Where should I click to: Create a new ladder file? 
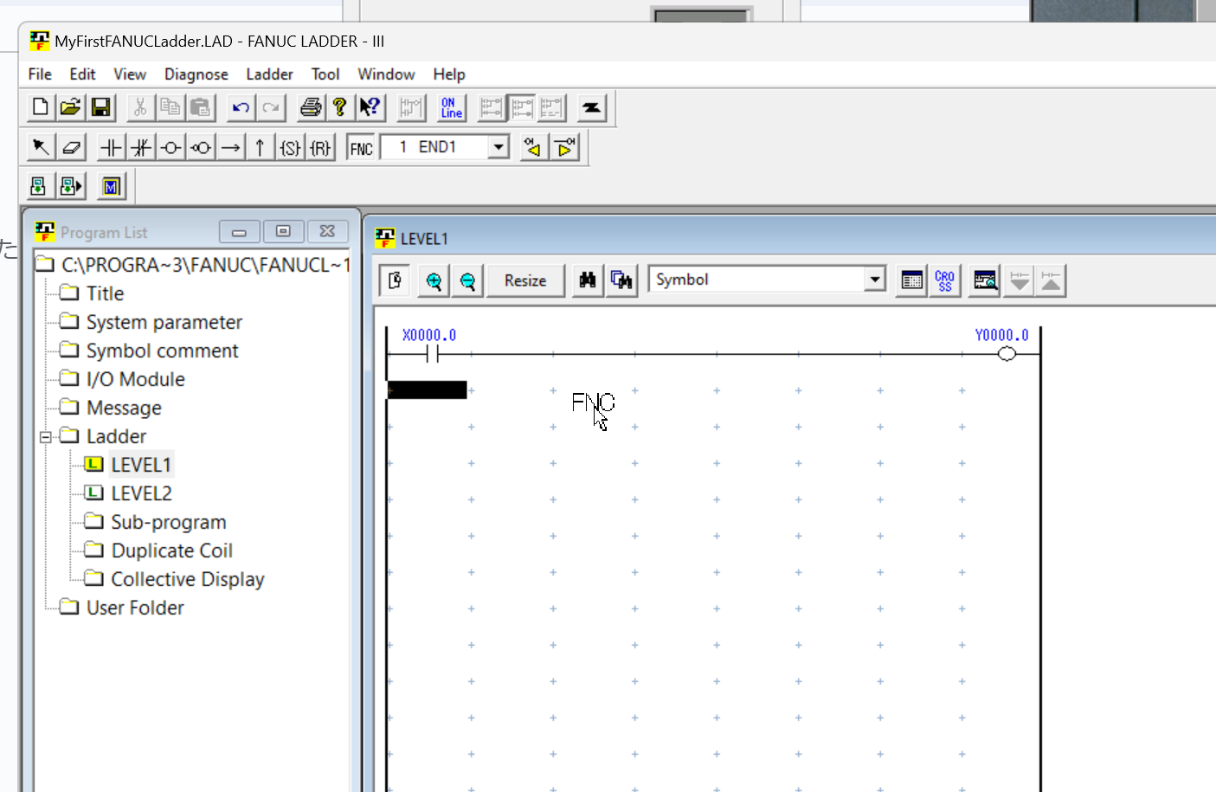coord(40,107)
